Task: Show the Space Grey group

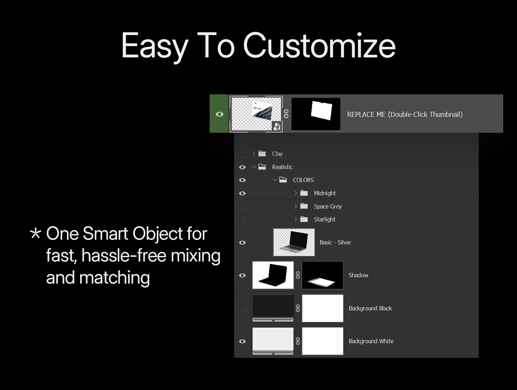Action: coord(242,206)
